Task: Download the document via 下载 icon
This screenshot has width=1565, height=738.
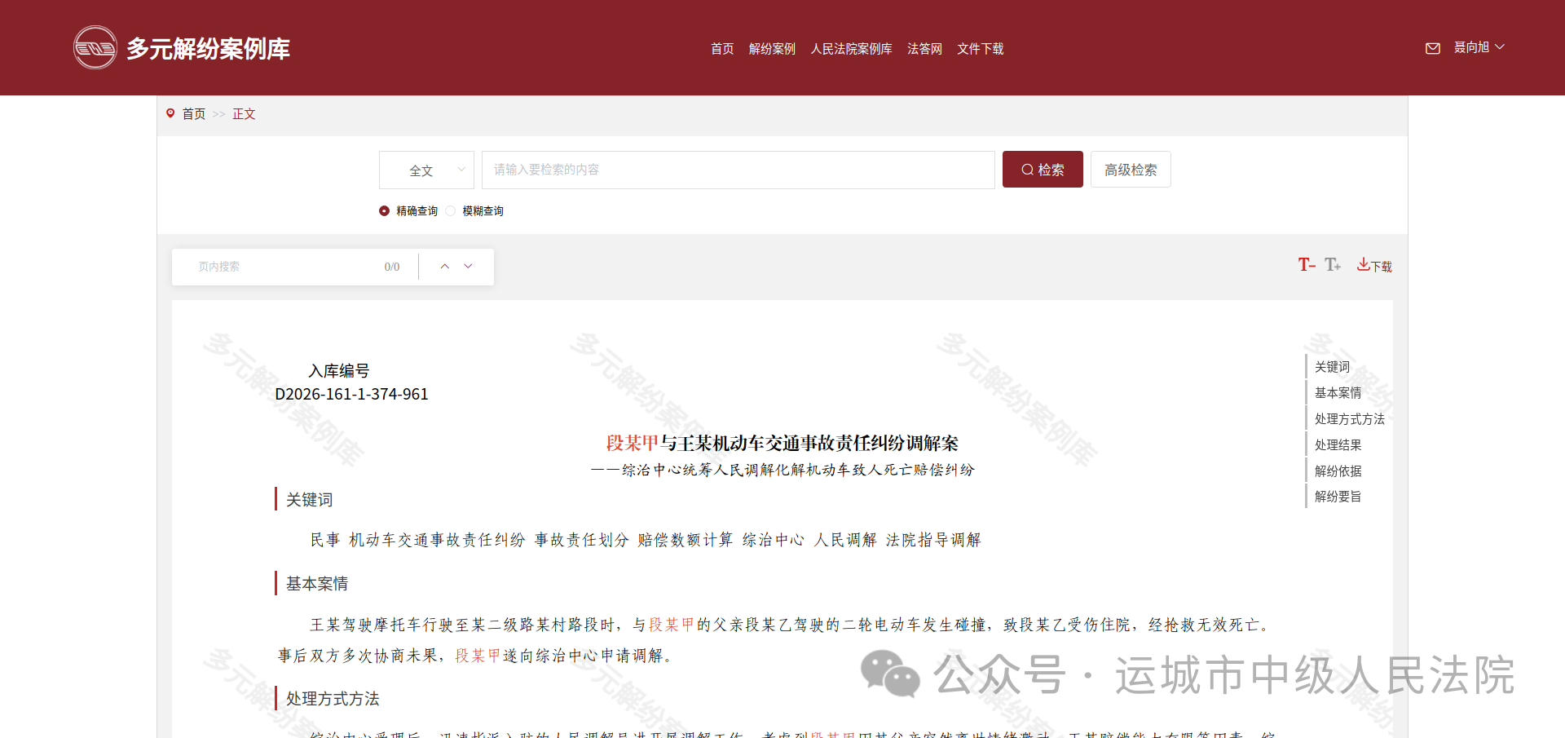Action: pyautogui.click(x=1374, y=265)
